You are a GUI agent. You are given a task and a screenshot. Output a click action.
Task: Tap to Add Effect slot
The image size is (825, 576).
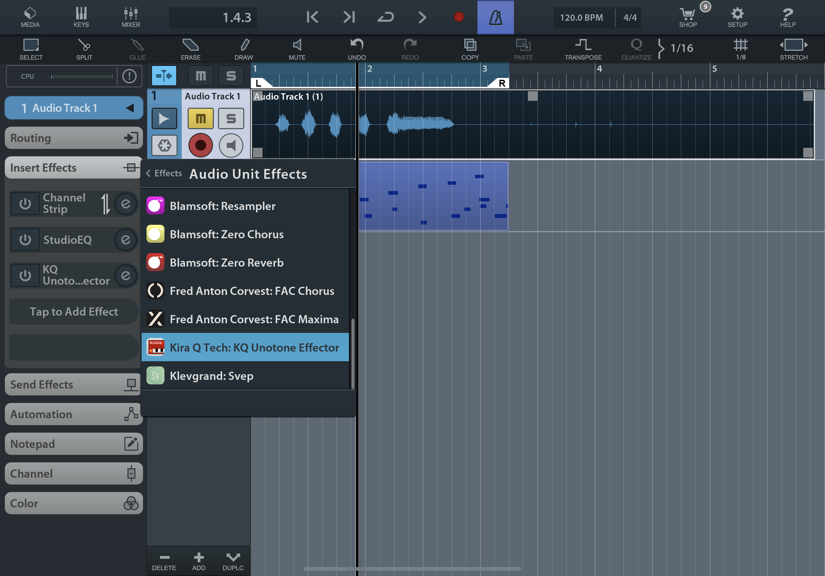click(x=74, y=312)
